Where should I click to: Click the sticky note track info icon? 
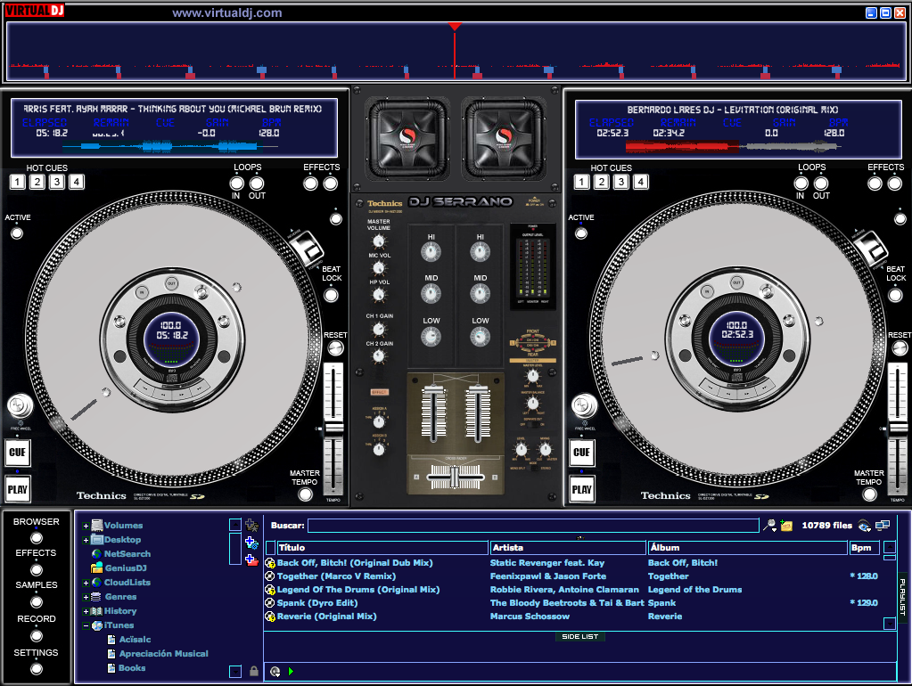click(786, 525)
